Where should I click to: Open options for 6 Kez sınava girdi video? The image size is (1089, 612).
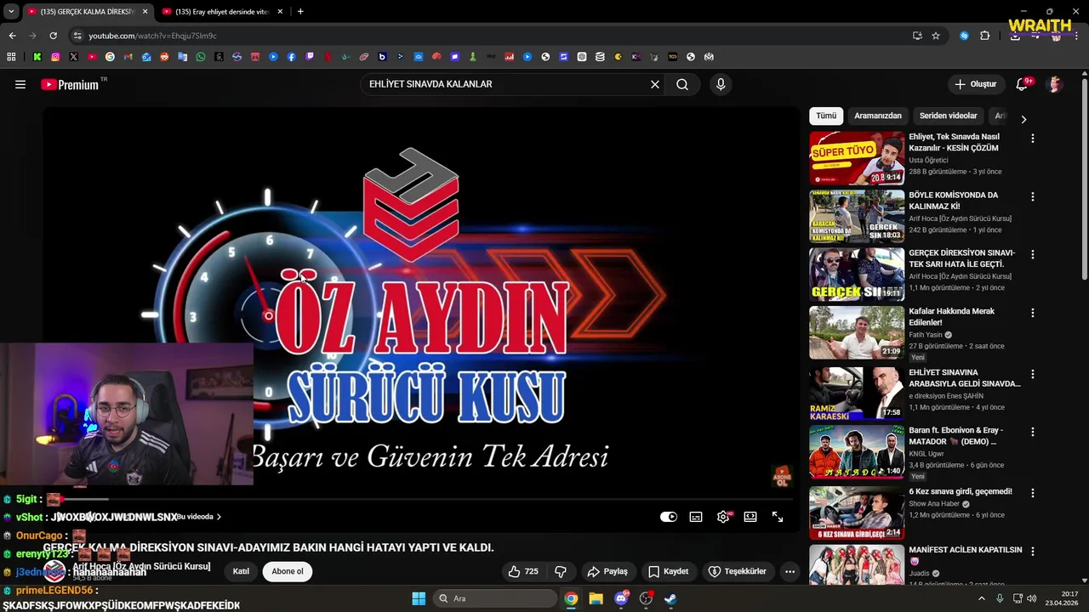click(x=1033, y=493)
